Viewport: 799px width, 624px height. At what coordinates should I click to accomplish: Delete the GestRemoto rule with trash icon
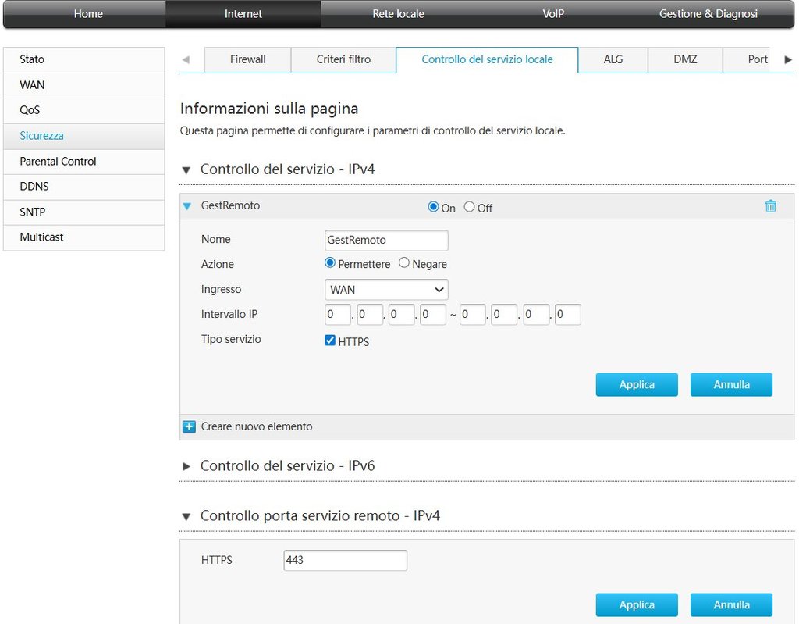770,206
